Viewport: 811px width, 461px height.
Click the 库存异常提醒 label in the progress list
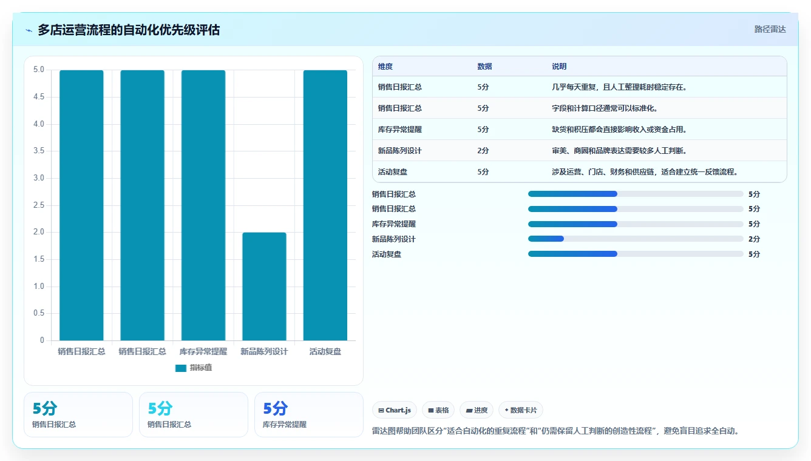[x=394, y=224]
